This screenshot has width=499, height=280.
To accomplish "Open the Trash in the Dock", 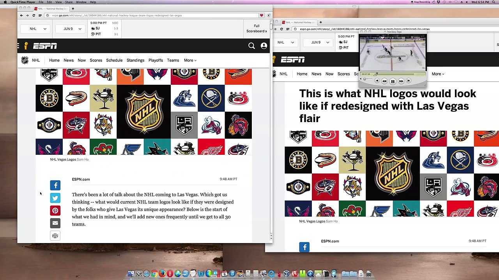I will click(x=369, y=274).
